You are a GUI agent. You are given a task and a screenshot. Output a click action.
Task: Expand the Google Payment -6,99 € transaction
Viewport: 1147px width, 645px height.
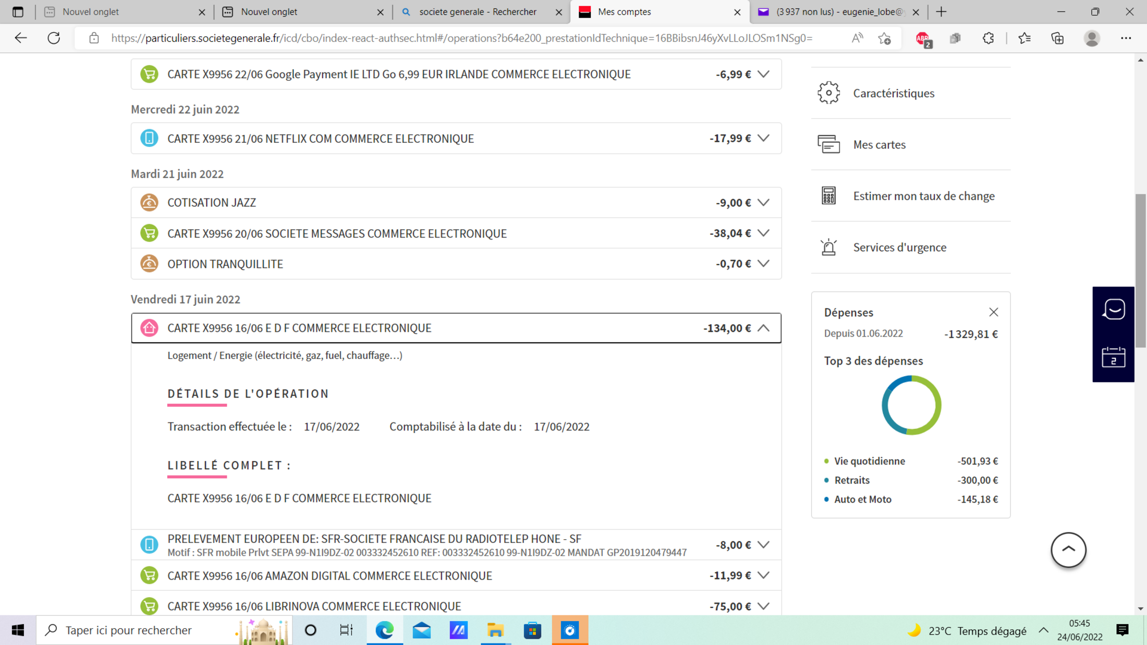[763, 74]
